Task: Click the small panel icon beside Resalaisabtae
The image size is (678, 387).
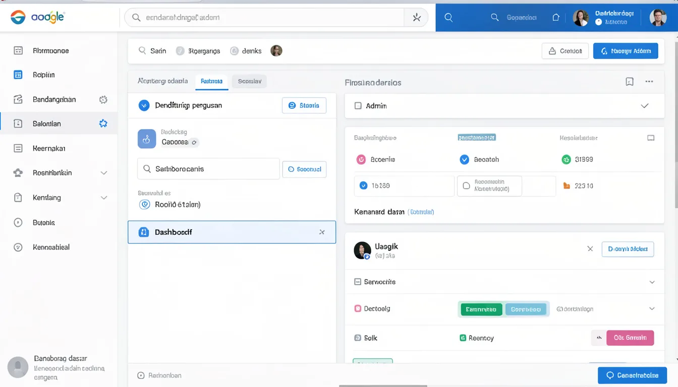Action: [x=651, y=138]
